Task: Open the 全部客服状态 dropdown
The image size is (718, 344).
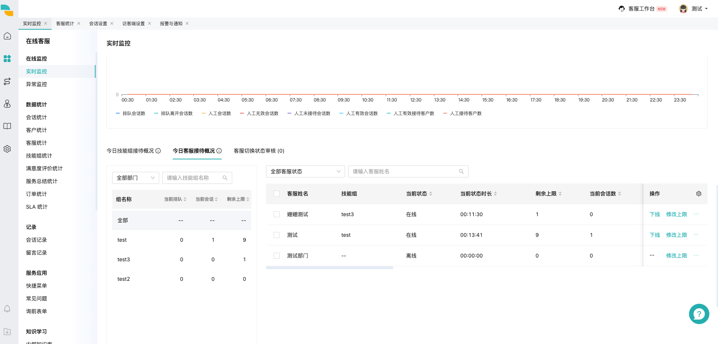Action: [x=305, y=171]
